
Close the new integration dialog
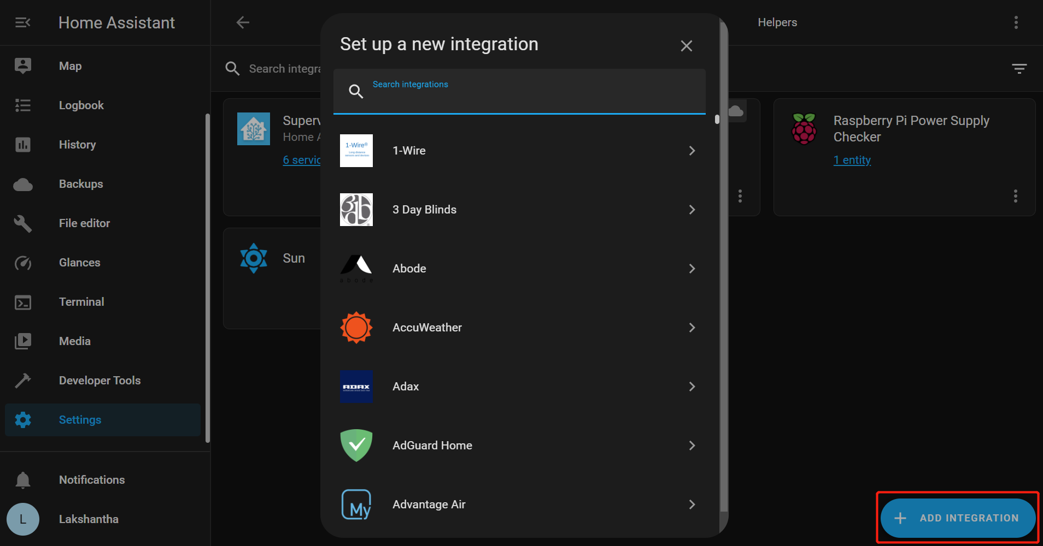point(687,46)
